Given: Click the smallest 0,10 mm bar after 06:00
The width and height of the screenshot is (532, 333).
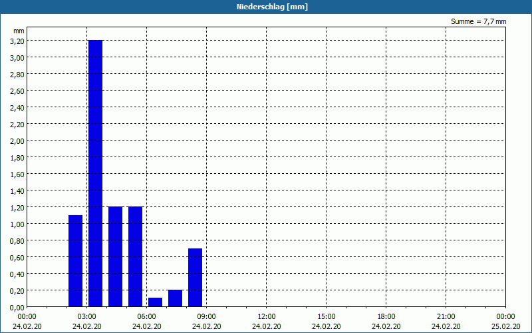Looking at the screenshot, I should [x=155, y=302].
